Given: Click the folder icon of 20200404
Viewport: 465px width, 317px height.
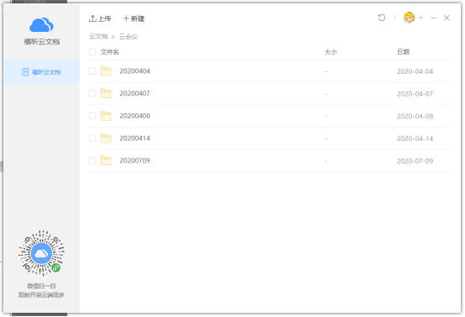Looking at the screenshot, I should [x=106, y=70].
